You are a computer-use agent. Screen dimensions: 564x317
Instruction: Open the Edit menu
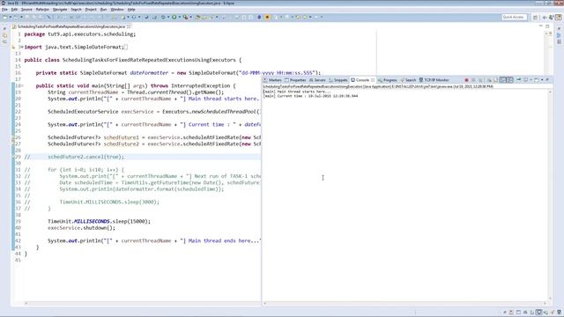(14, 10)
